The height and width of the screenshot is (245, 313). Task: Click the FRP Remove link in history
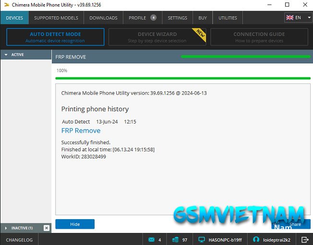tap(81, 131)
